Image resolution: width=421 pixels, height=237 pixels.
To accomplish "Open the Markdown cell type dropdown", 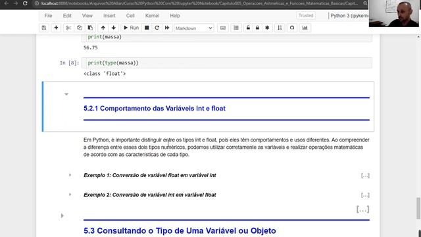I will (194, 28).
